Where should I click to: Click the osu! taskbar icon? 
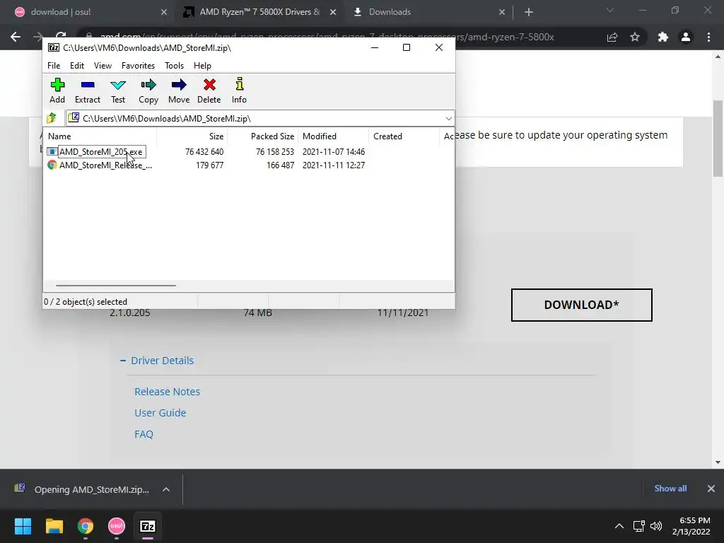tap(117, 526)
